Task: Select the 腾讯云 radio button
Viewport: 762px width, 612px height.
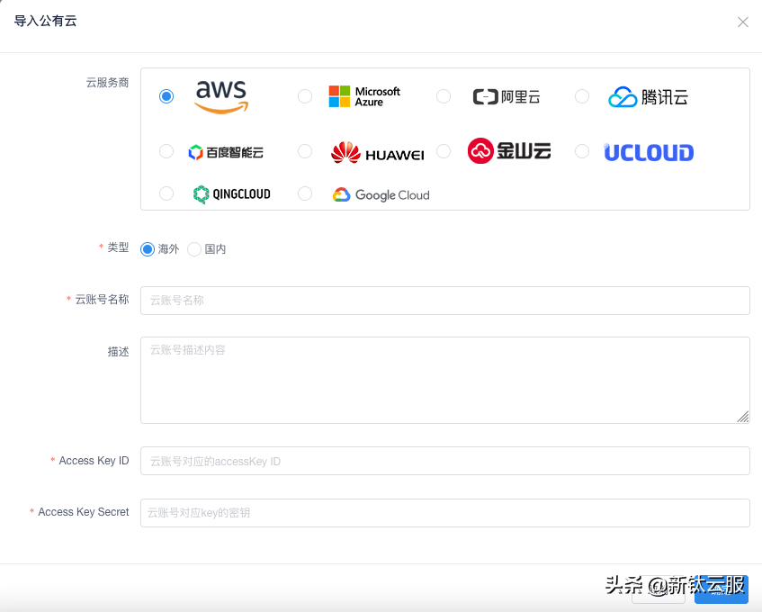Action: pyautogui.click(x=582, y=96)
